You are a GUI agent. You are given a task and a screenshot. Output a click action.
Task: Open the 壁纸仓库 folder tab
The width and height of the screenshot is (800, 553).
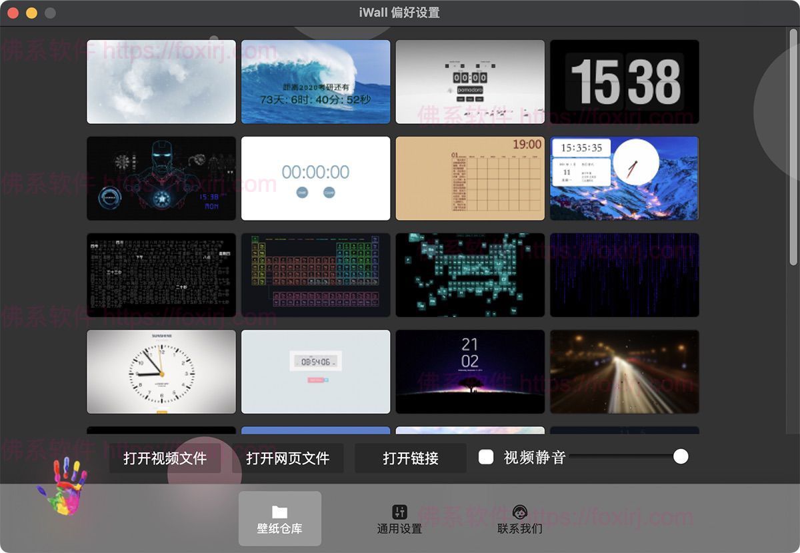coord(279,518)
